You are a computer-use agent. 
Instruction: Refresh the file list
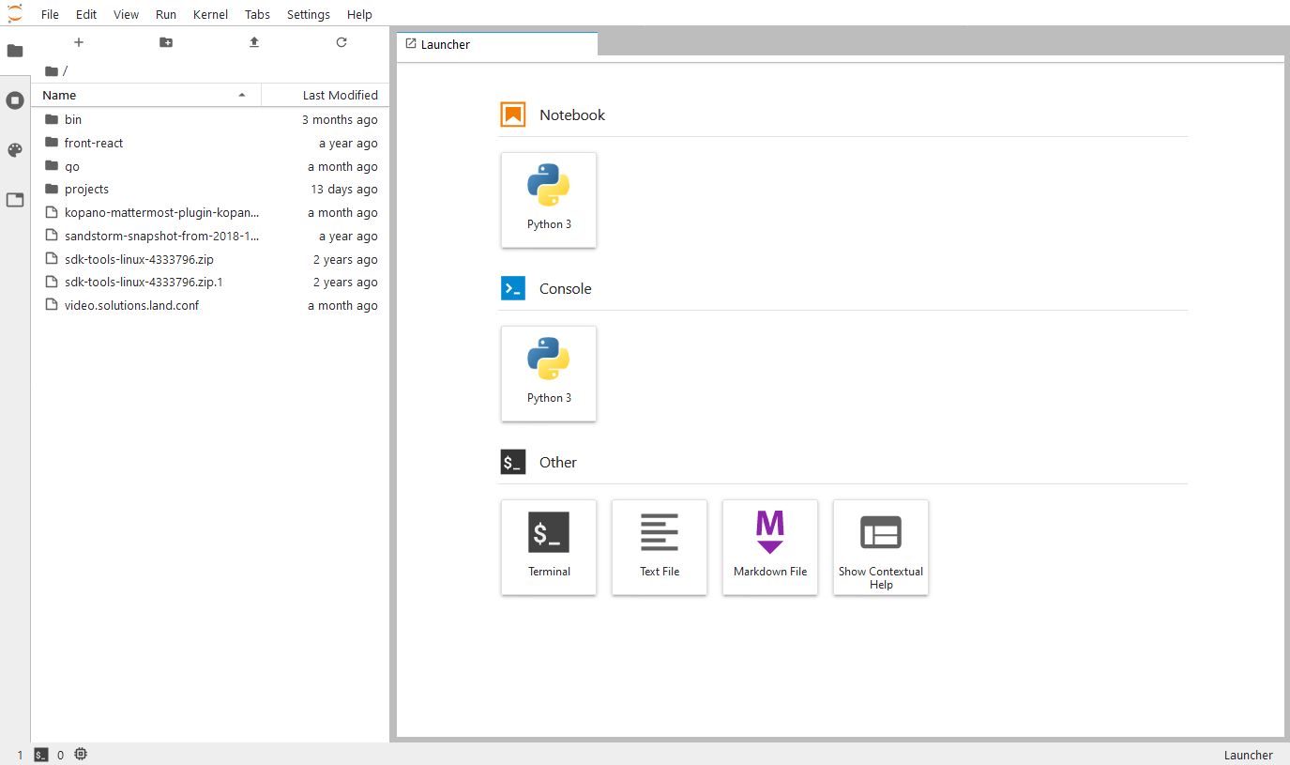(x=341, y=42)
